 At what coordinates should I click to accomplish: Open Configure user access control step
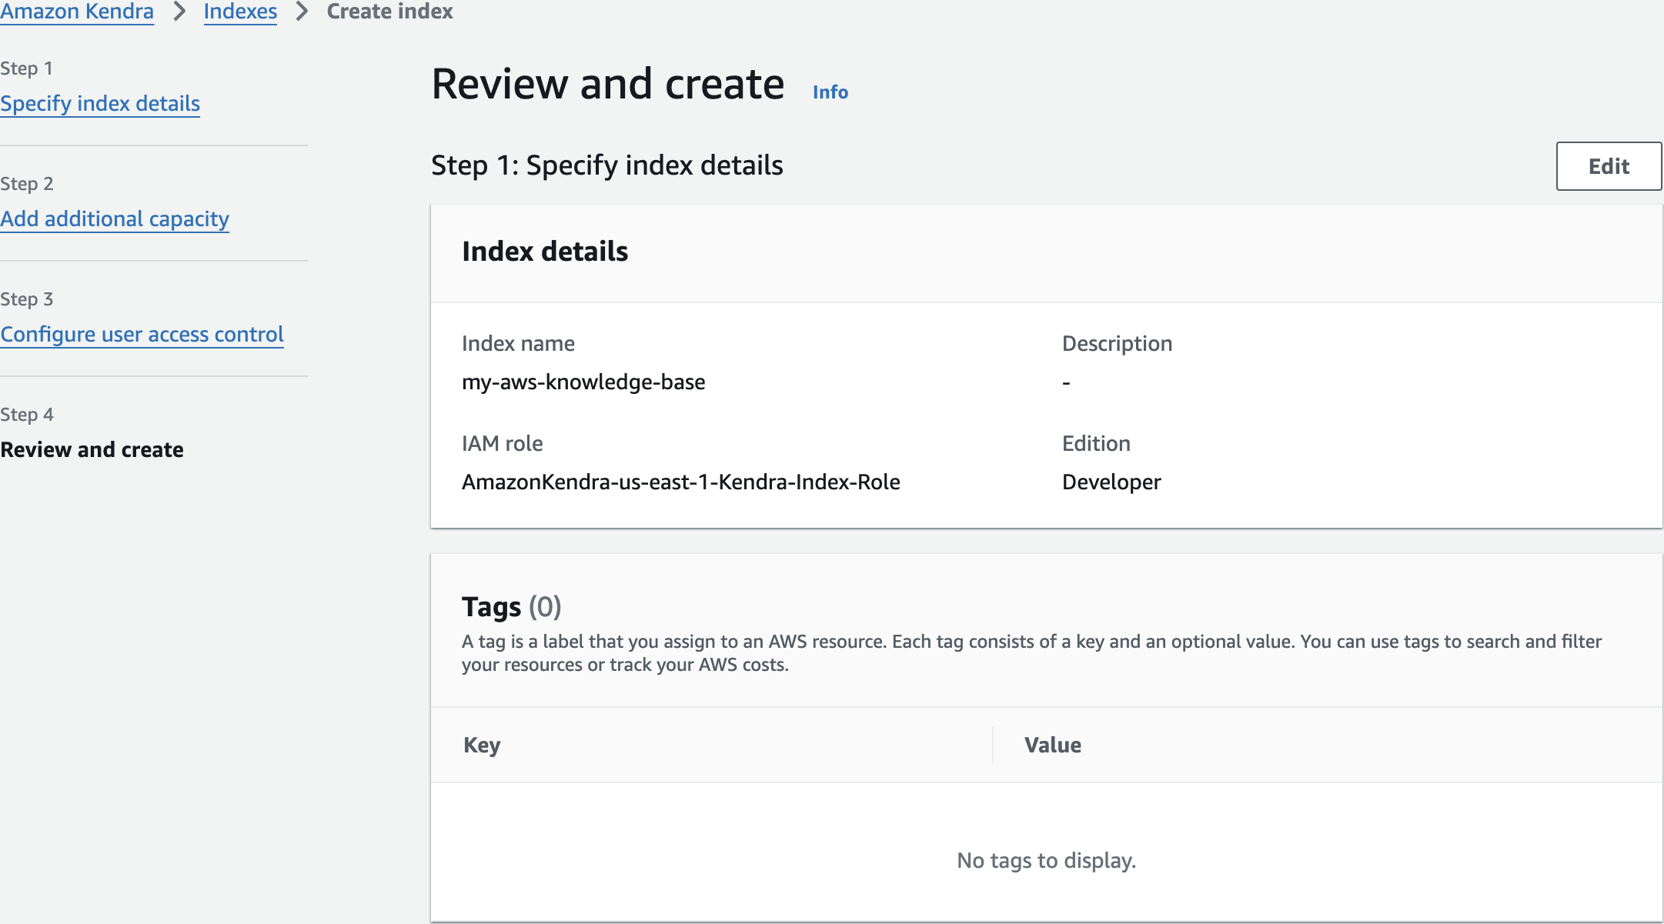pyautogui.click(x=142, y=334)
